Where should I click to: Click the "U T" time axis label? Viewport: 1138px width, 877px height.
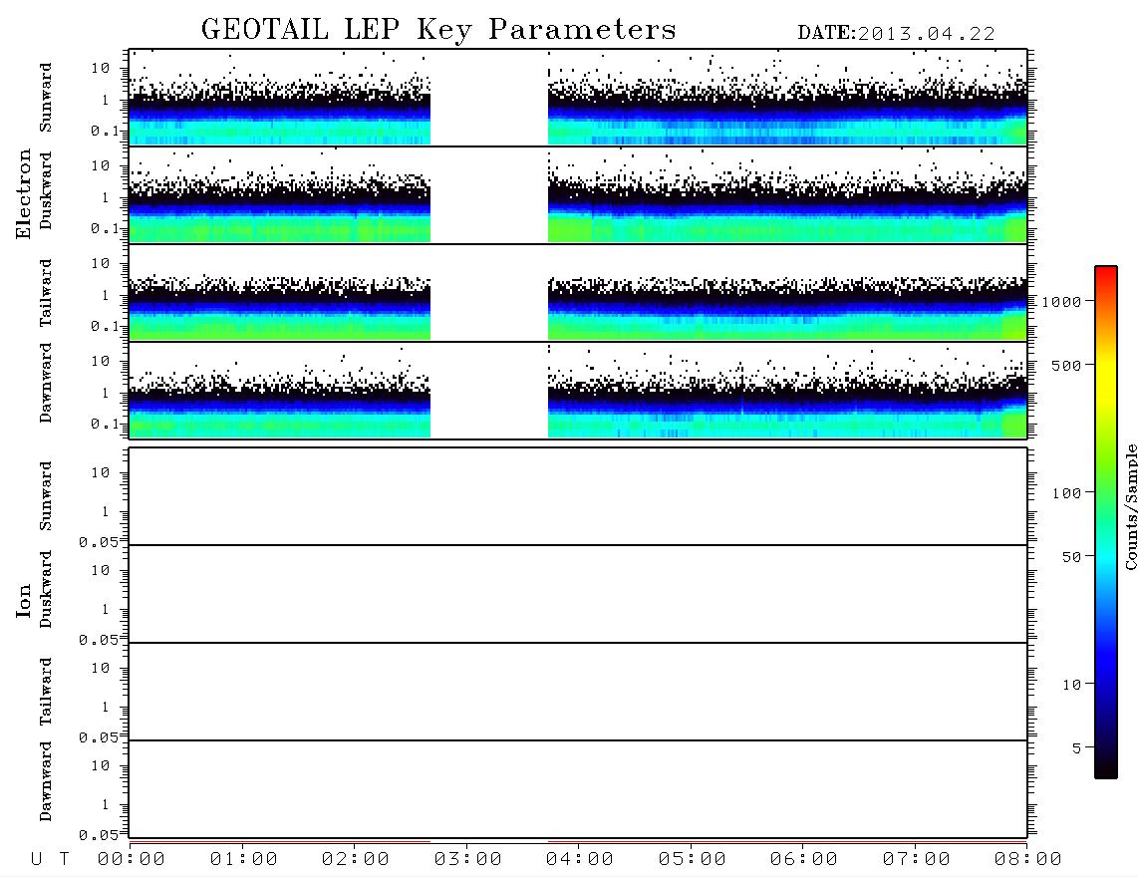tap(50, 860)
